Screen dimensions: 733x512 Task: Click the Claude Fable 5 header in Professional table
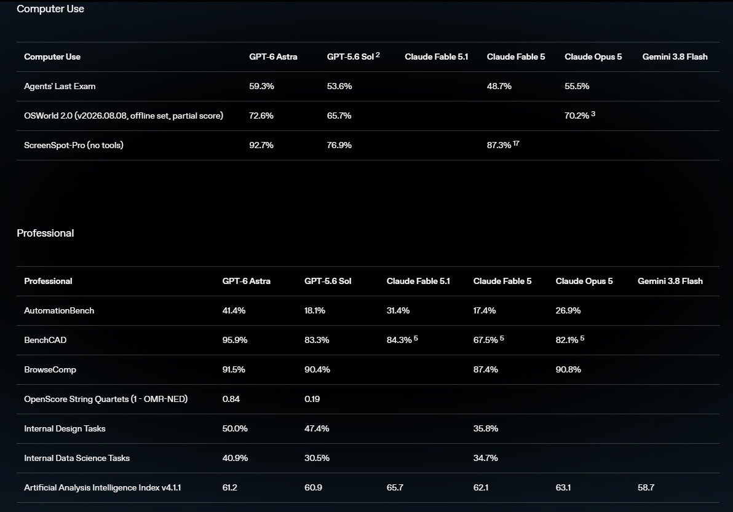pos(502,282)
